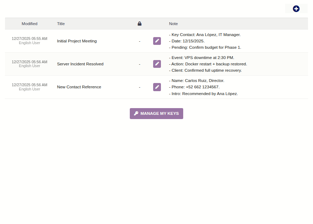Click the key icon in Manage My Keys

136,114
